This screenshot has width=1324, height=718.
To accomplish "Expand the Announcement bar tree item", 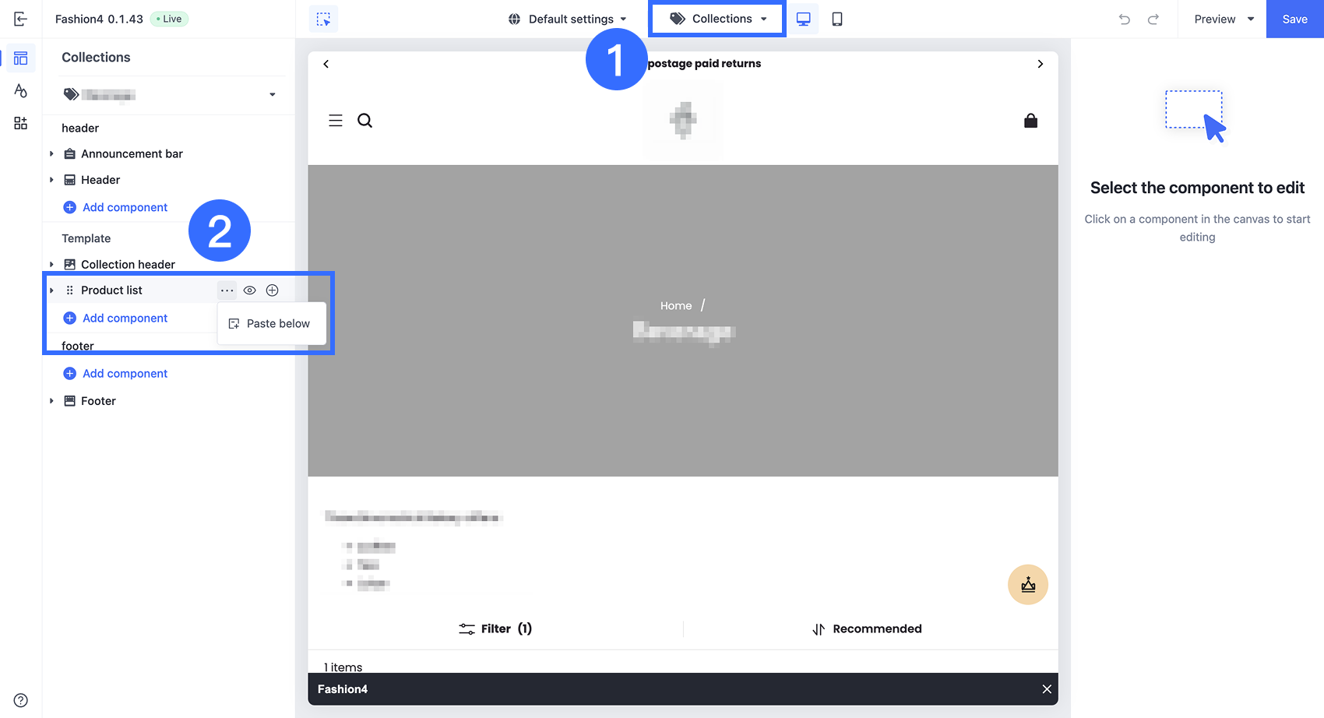I will (x=51, y=154).
